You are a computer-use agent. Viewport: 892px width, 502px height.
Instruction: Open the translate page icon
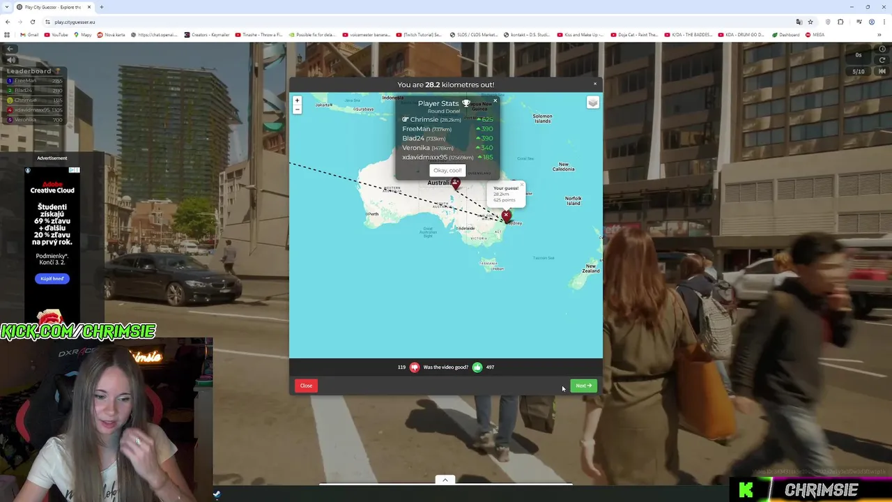click(799, 22)
